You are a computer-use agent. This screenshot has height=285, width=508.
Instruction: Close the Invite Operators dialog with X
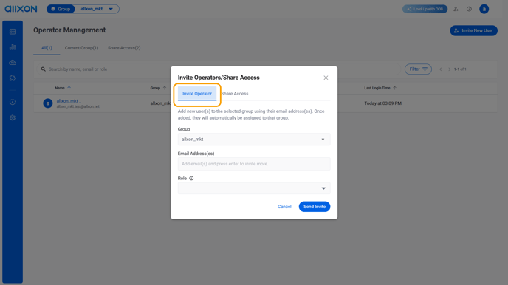click(x=326, y=78)
